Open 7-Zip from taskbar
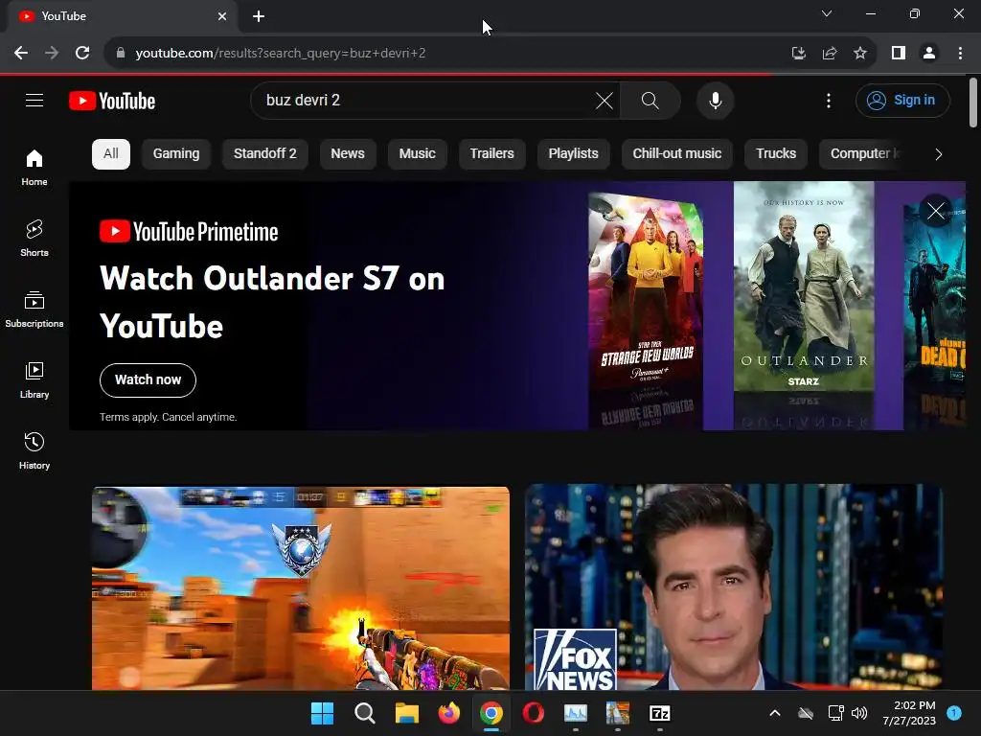Screen dimensions: 981x736 pyautogui.click(x=659, y=713)
